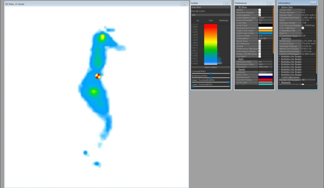This screenshot has height=188, width=324.
Task: Toggle the Matrix checkbox
Action: pos(260,10)
